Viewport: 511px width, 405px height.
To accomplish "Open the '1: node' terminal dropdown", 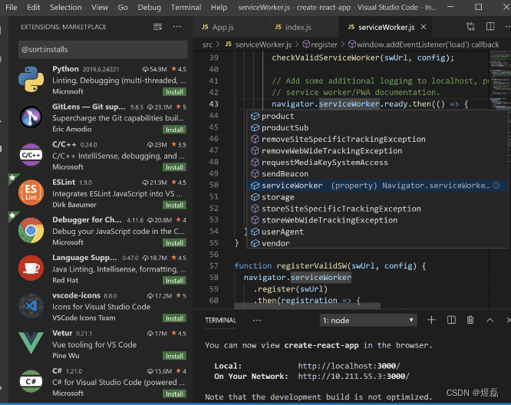I will click(368, 321).
